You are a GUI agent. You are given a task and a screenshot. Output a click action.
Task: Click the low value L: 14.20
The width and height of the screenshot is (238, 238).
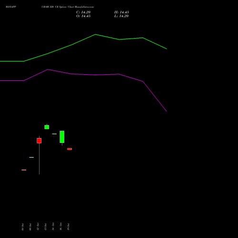pyautogui.click(x=121, y=16)
